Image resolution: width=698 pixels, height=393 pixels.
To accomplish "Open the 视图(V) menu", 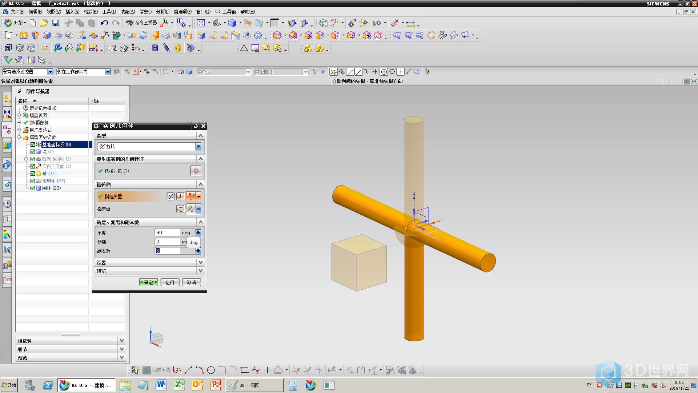I will [54, 12].
